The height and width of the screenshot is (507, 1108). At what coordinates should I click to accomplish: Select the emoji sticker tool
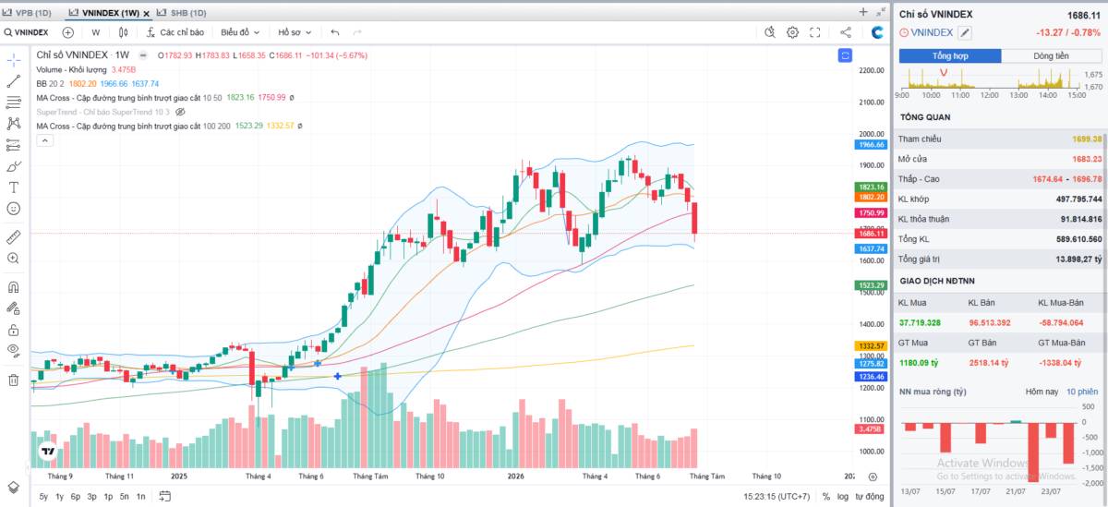[x=13, y=209]
